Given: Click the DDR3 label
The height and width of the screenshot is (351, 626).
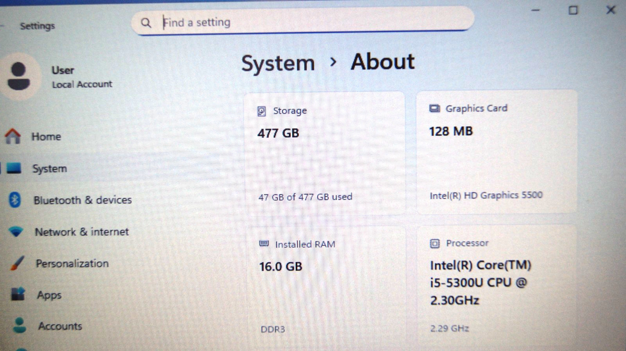Looking at the screenshot, I should point(273,329).
